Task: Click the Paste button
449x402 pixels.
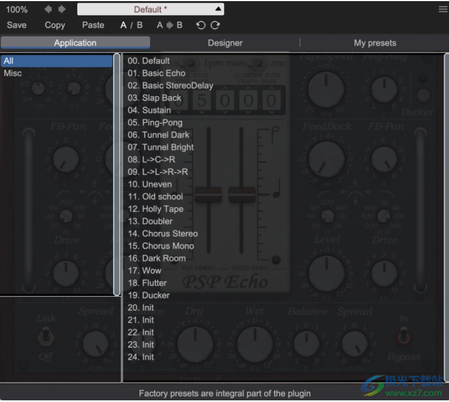Action: [93, 25]
